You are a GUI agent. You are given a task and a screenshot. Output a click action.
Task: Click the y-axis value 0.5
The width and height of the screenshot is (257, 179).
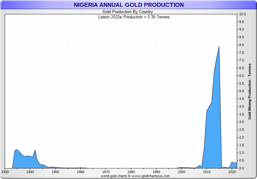coord(242,160)
